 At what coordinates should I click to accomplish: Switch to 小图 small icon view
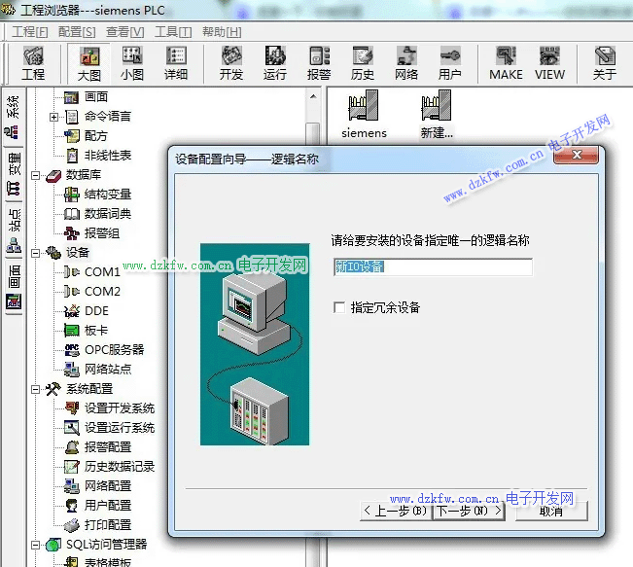tap(132, 64)
